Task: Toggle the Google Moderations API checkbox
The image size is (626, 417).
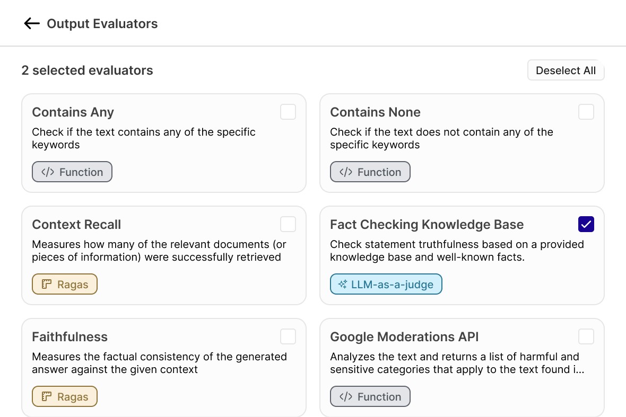Action: click(x=586, y=336)
